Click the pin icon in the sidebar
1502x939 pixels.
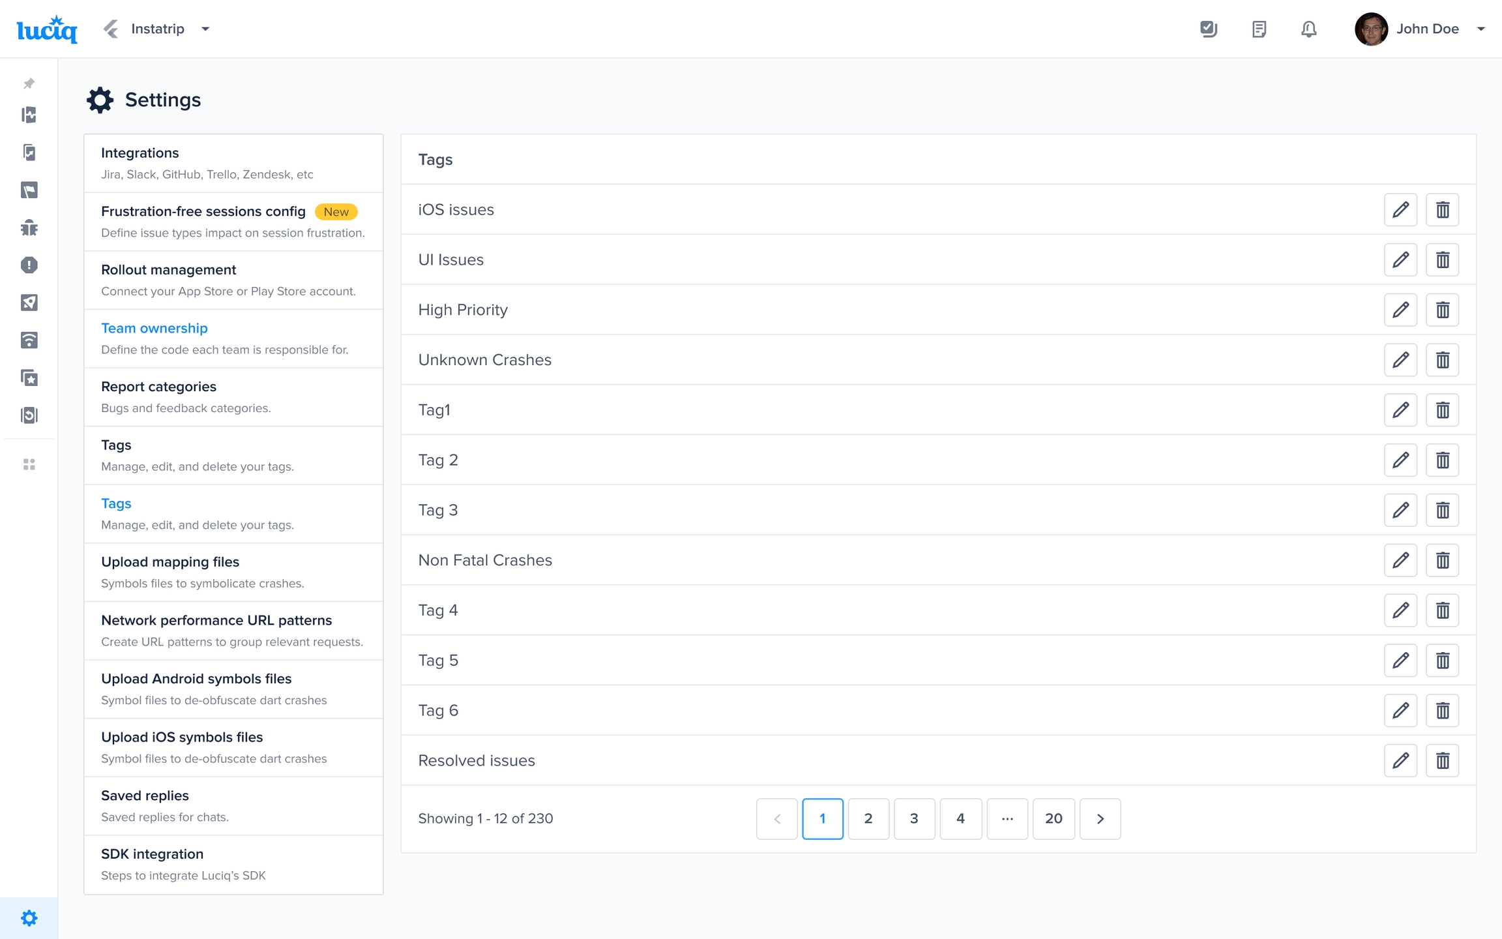[x=29, y=83]
